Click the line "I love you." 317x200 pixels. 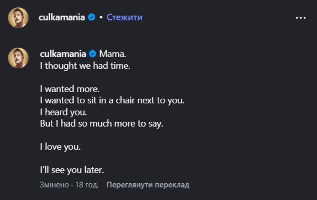pos(60,147)
